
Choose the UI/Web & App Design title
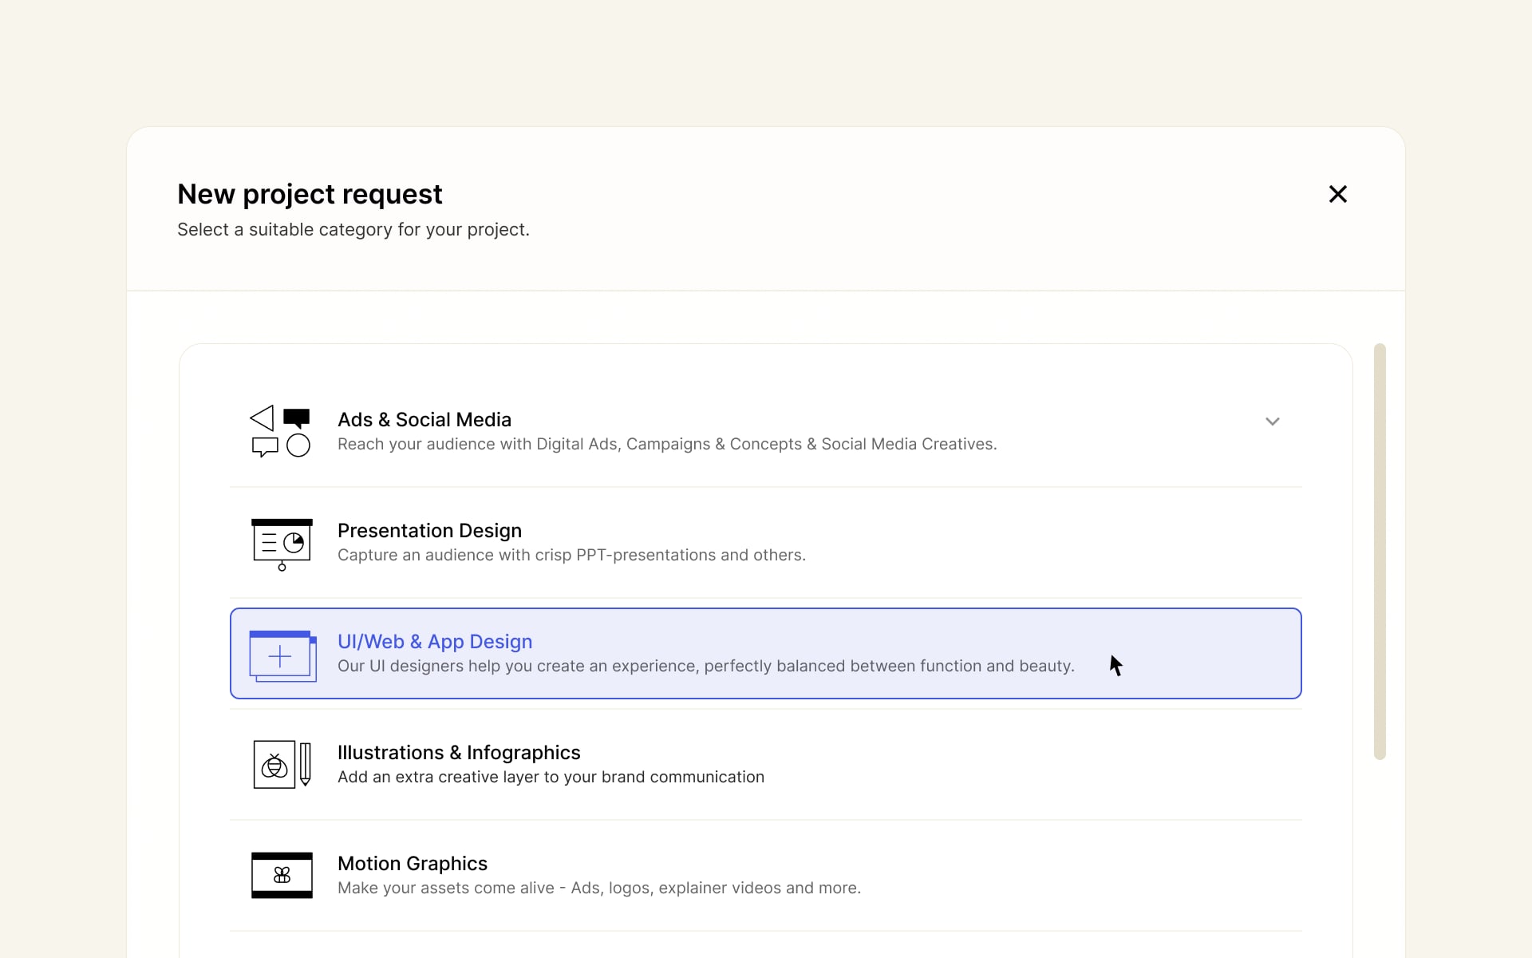434,642
